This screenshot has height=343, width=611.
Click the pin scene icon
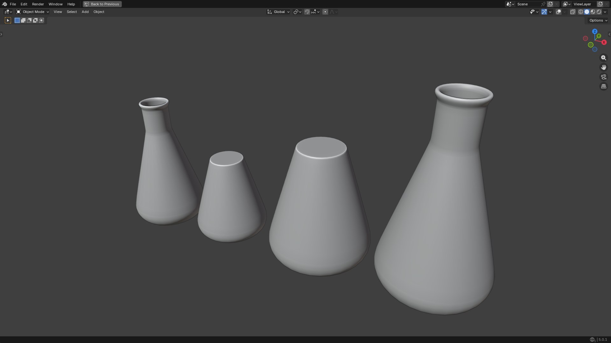pyautogui.click(x=543, y=4)
